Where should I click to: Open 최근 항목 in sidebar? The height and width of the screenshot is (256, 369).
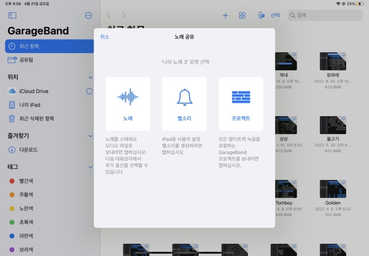(50, 46)
